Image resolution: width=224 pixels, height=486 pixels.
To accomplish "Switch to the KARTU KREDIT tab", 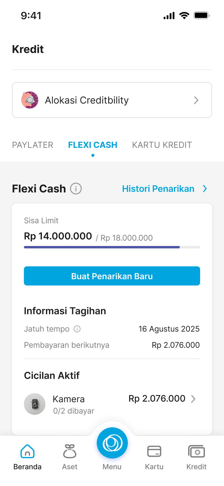I will (162, 145).
